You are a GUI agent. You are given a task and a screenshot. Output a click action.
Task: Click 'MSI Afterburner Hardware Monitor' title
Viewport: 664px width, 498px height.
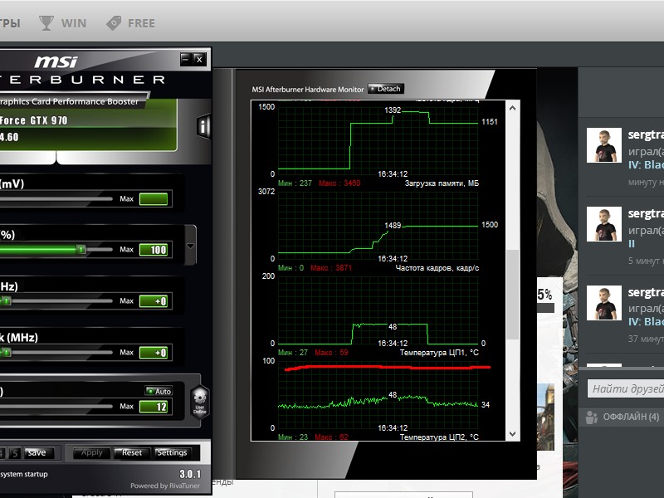pos(307,90)
